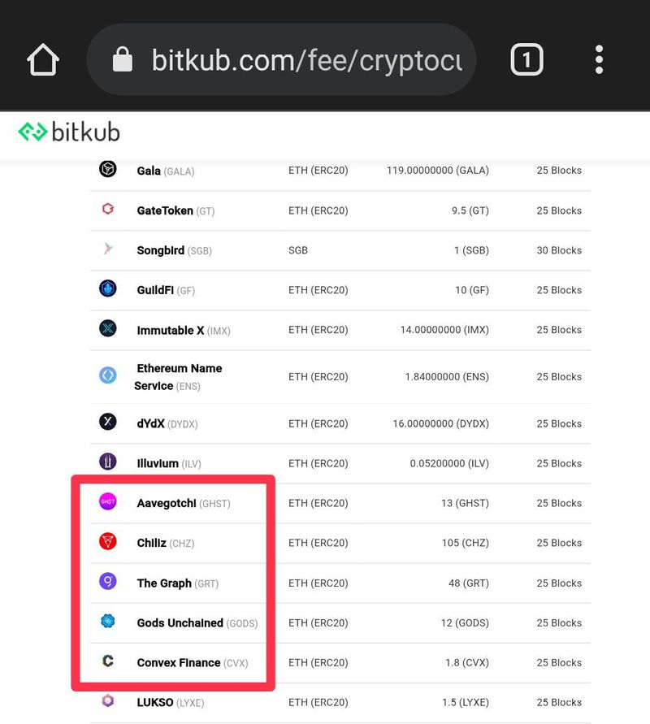Click the Convex Finance icon
This screenshot has height=724, width=650.
(108, 662)
